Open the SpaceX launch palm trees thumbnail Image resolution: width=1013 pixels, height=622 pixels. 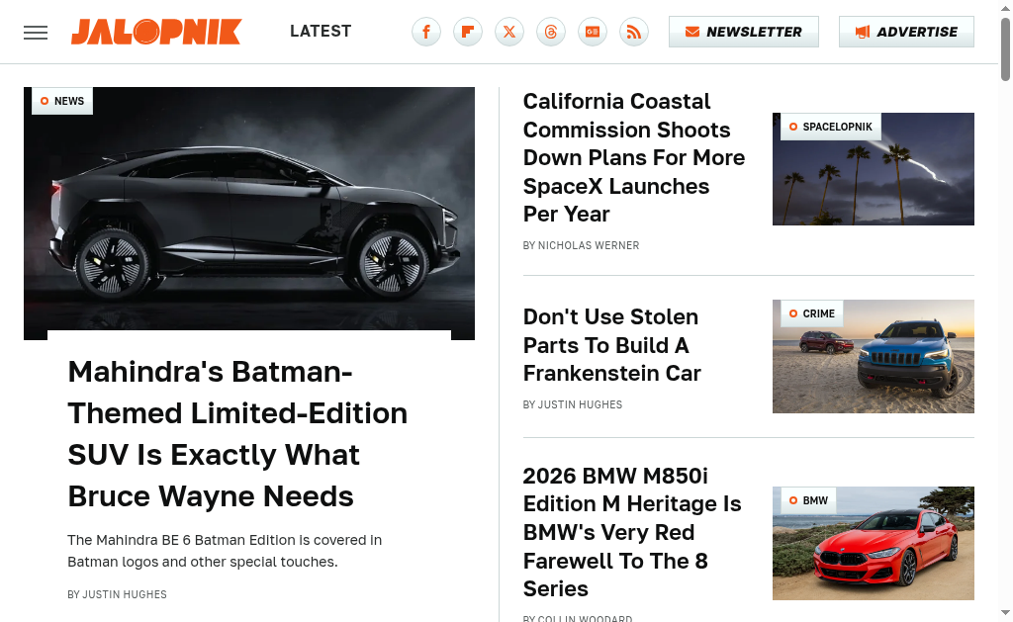pos(874,169)
